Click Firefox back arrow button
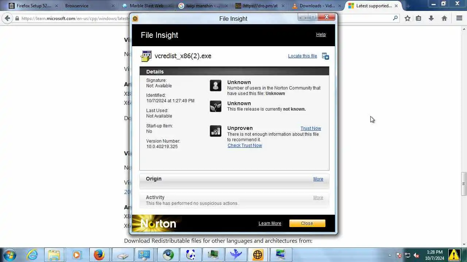467x262 pixels. coord(7,18)
